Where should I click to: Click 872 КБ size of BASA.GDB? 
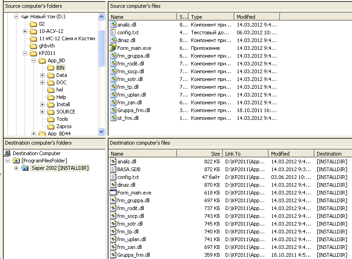(x=212, y=169)
